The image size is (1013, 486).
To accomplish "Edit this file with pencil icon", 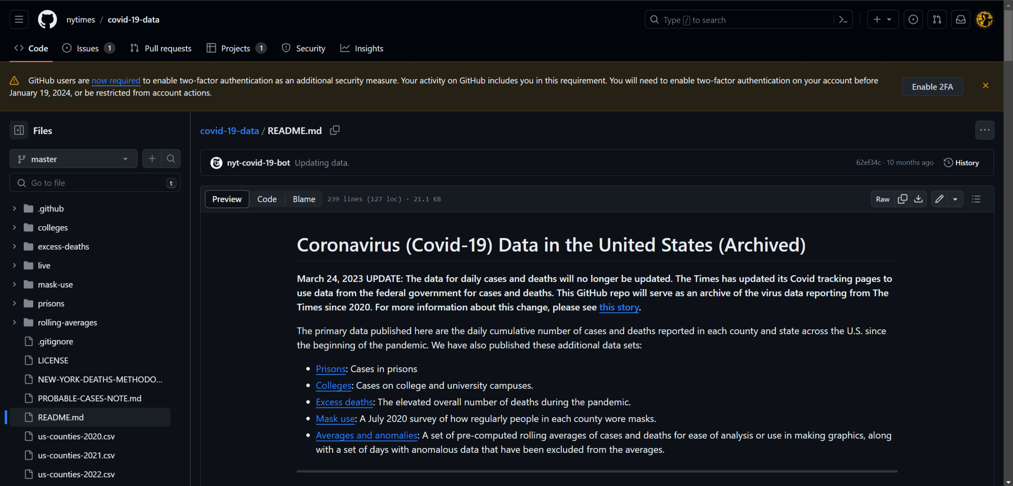I will pyautogui.click(x=939, y=199).
